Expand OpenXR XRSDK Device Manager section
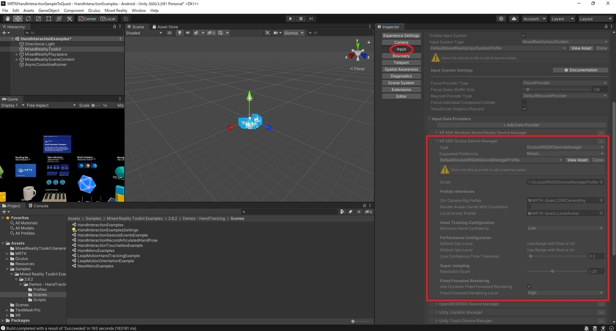Viewport: 616px width, 331px height. (x=437, y=304)
